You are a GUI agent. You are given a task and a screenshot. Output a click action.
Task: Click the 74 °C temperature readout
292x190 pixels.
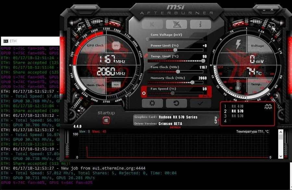click(254, 72)
